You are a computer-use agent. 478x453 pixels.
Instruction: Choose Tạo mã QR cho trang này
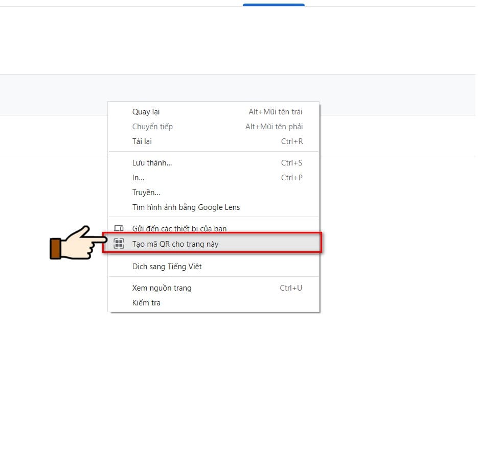212,243
